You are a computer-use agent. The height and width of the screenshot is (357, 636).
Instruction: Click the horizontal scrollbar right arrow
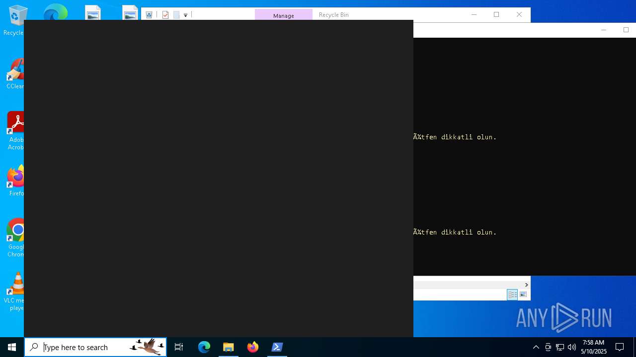click(526, 285)
